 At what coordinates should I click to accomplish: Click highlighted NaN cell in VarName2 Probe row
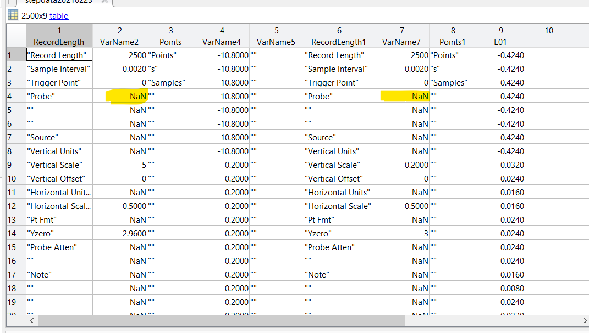coord(127,97)
